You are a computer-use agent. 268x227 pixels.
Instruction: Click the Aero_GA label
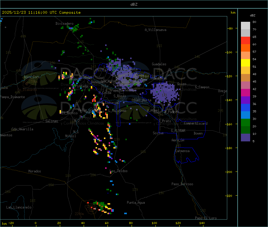coord(178,140)
